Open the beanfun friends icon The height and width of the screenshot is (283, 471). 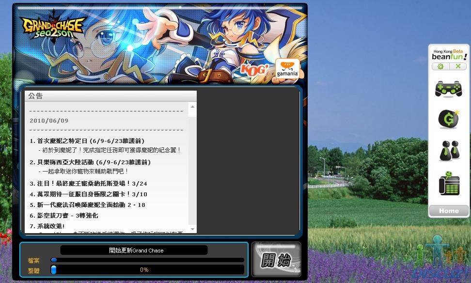click(x=449, y=151)
